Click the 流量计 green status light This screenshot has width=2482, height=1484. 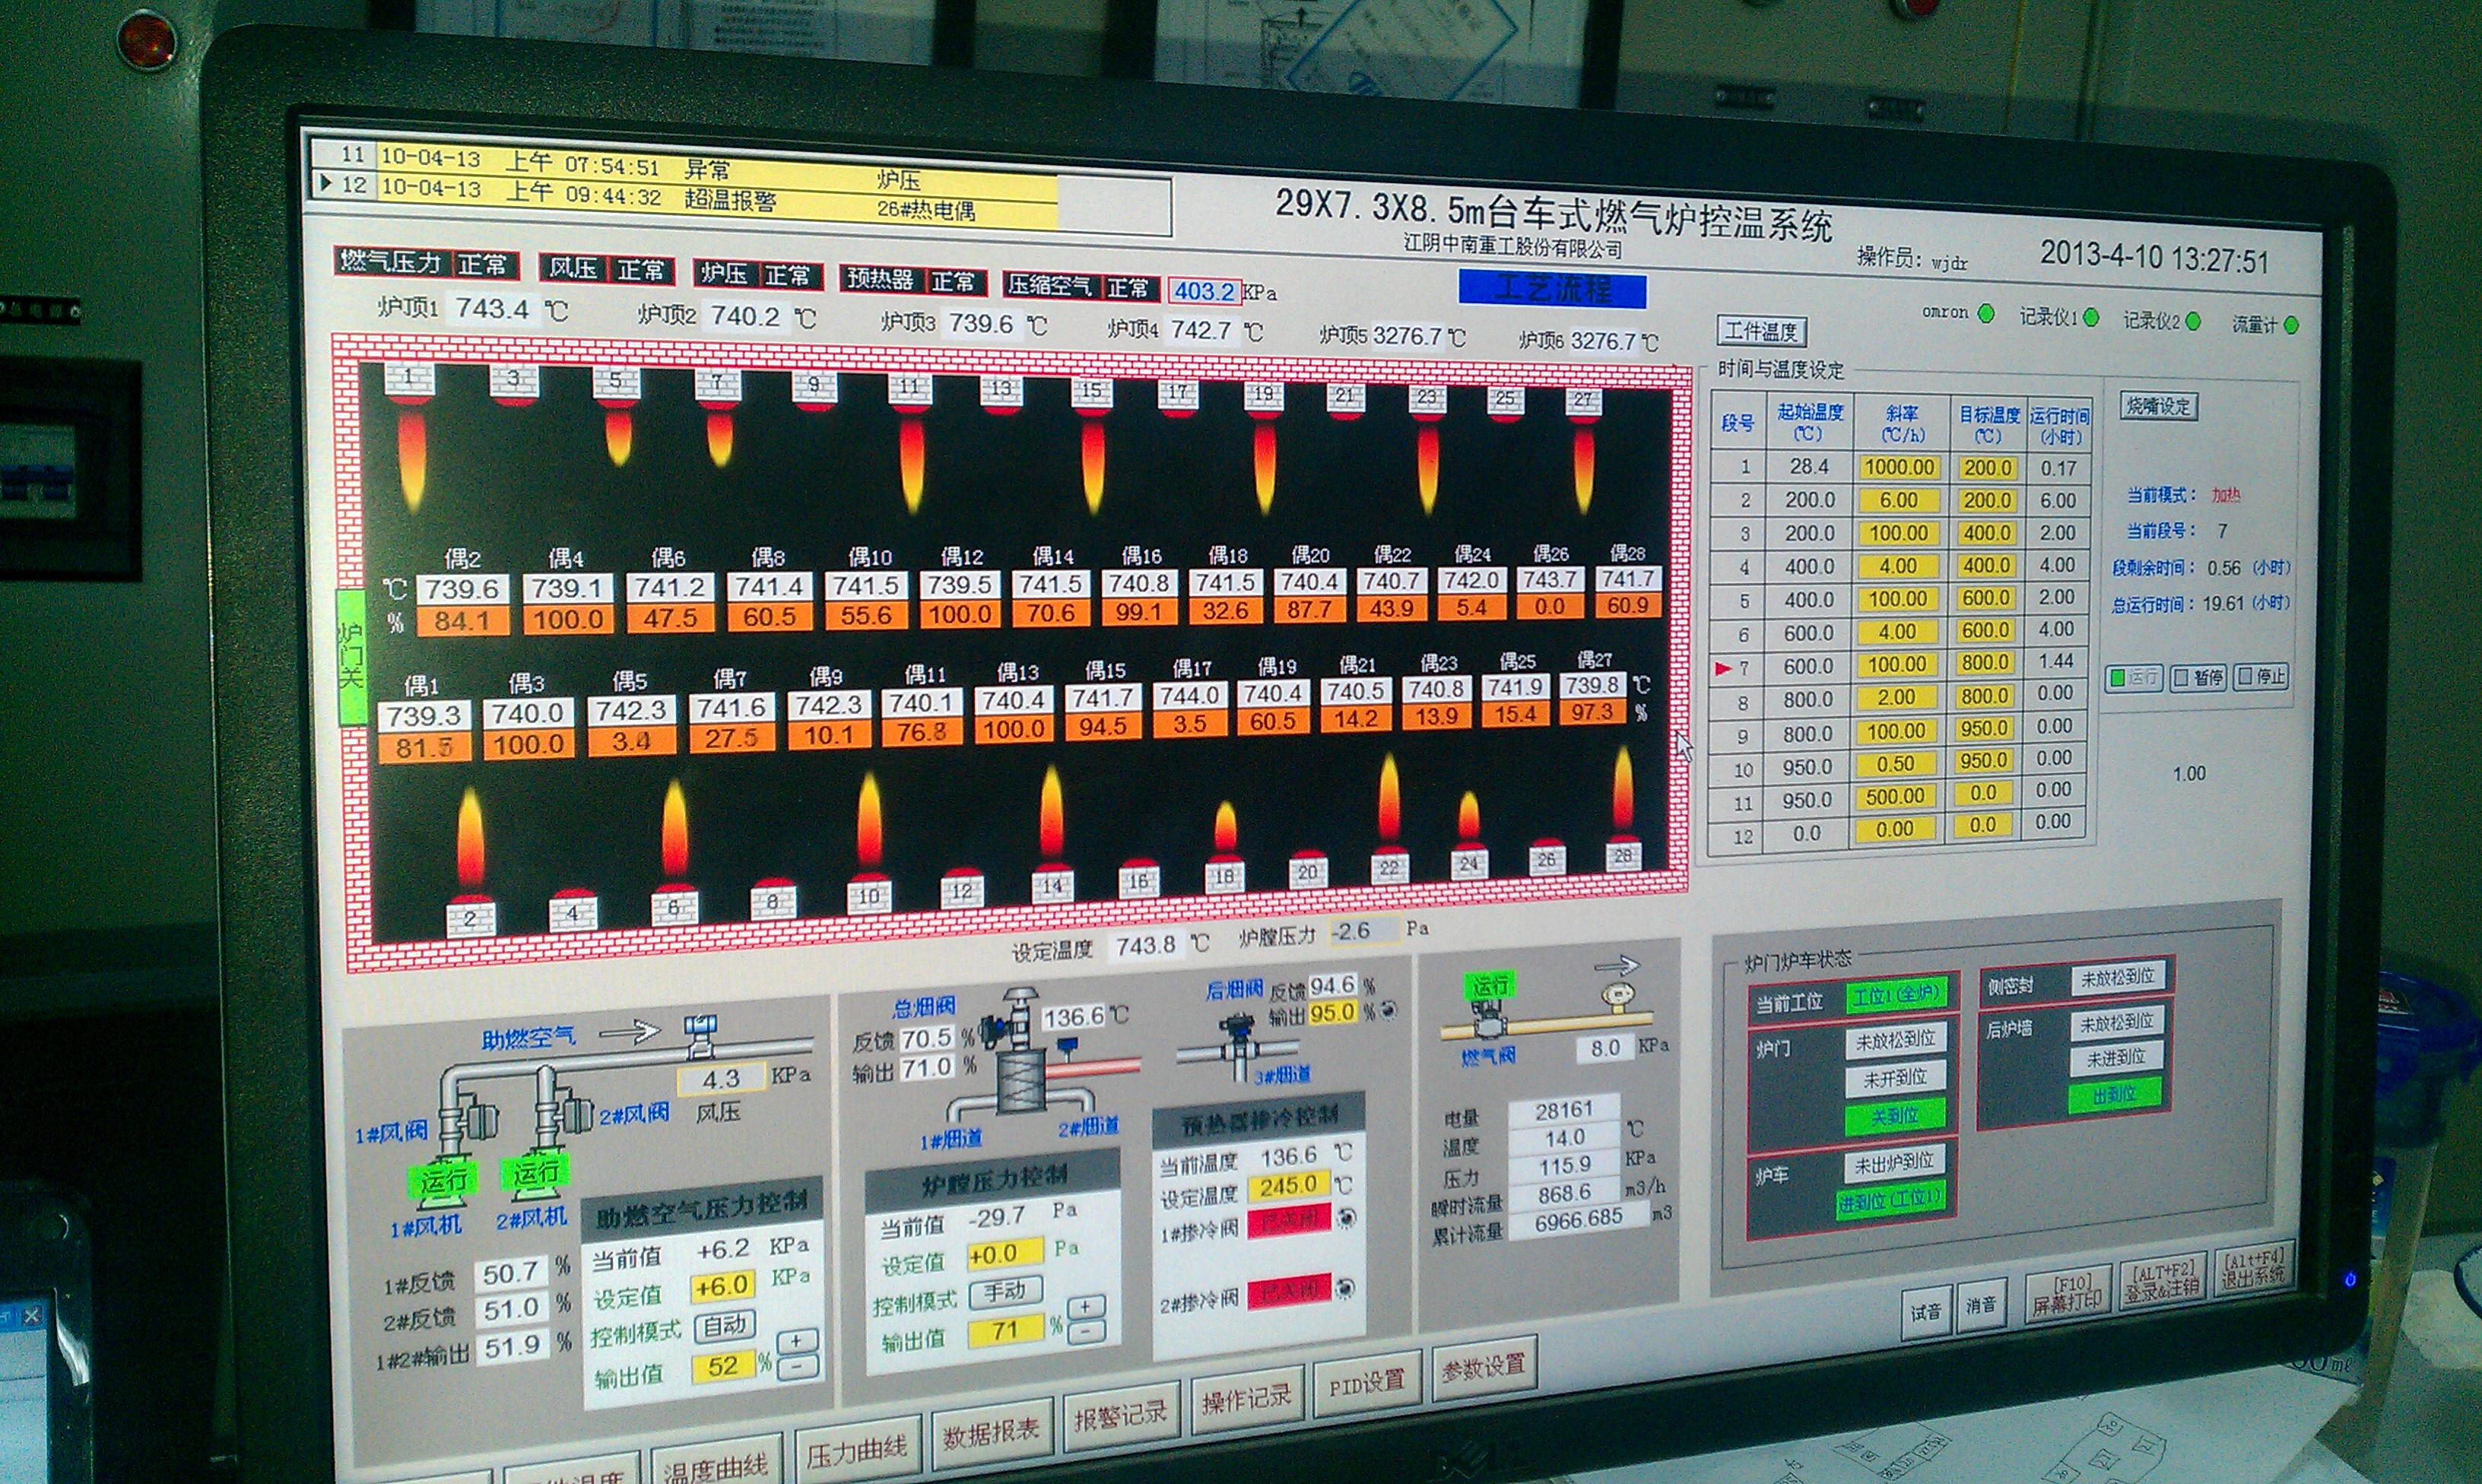[2291, 325]
